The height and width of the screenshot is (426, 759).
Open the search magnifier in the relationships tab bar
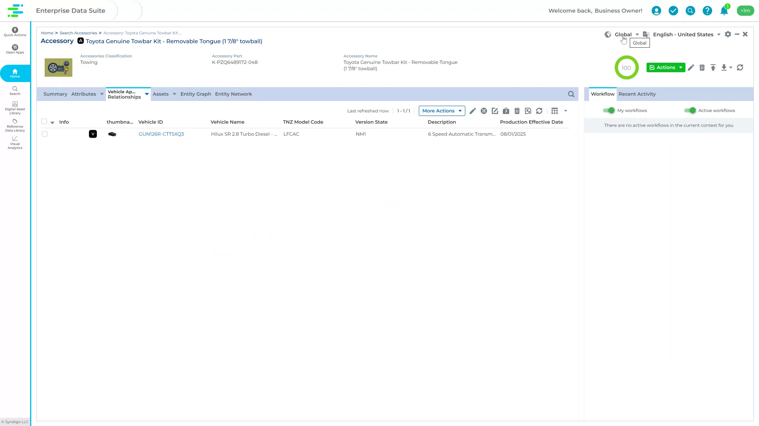(571, 94)
